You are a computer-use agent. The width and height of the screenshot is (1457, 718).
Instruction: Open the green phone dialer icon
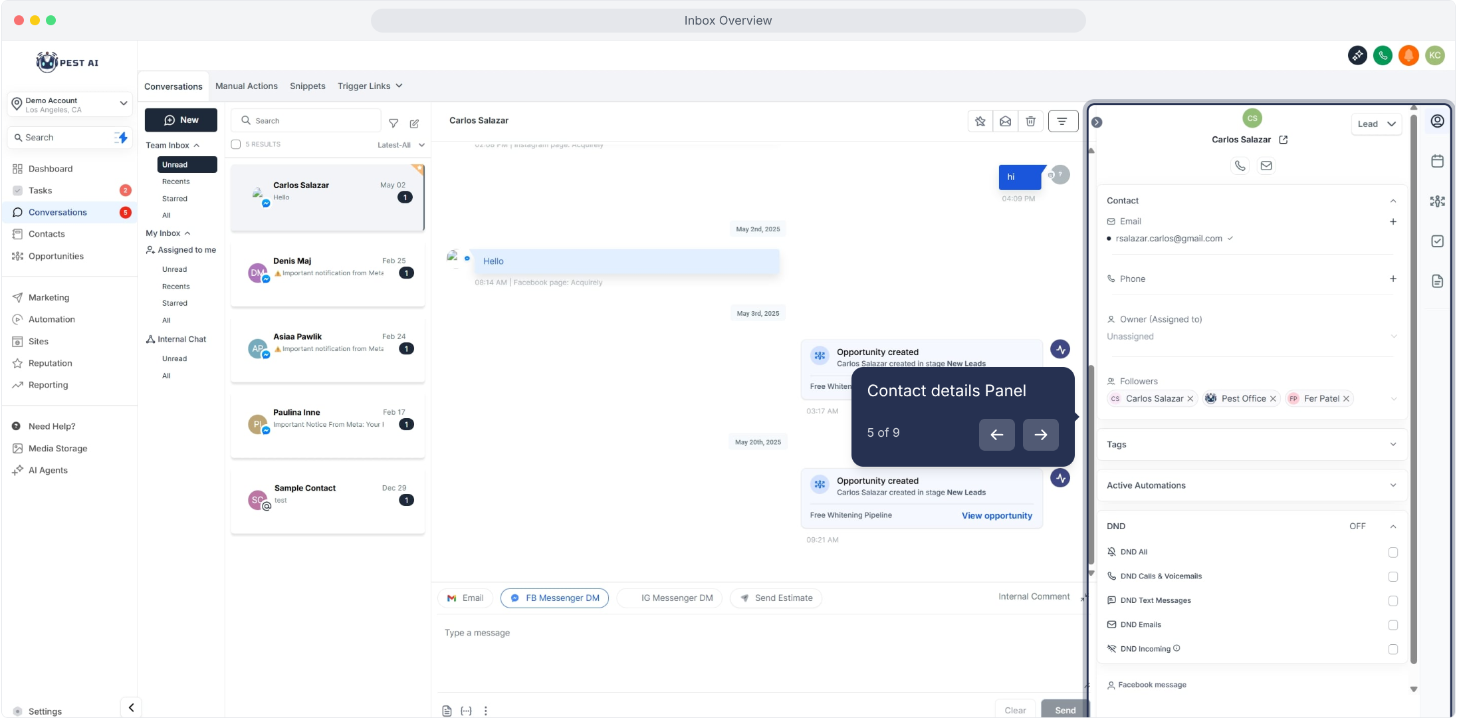point(1383,55)
